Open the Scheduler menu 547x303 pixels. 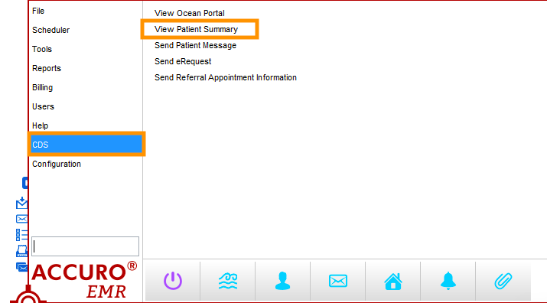[x=51, y=30]
